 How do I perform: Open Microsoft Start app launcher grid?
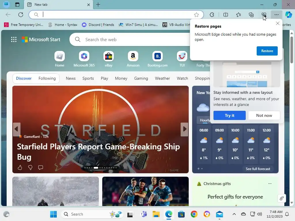[14, 39]
